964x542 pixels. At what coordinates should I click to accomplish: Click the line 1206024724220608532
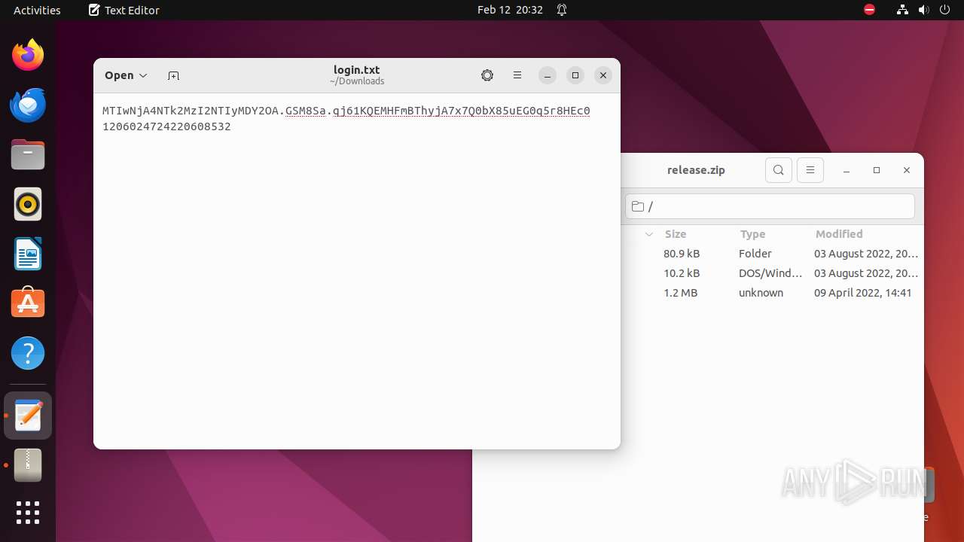pyautogui.click(x=166, y=126)
